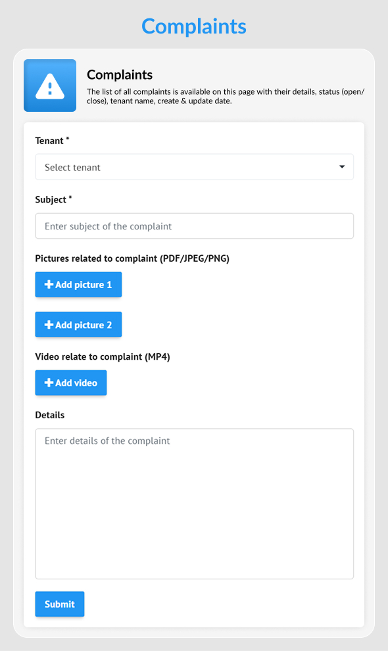The width and height of the screenshot is (388, 651).
Task: Click the Video relate to complaint label
Action: (103, 356)
